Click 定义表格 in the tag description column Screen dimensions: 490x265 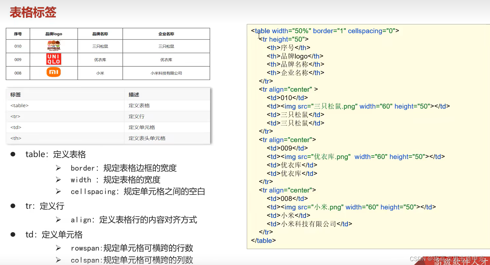tap(167, 105)
